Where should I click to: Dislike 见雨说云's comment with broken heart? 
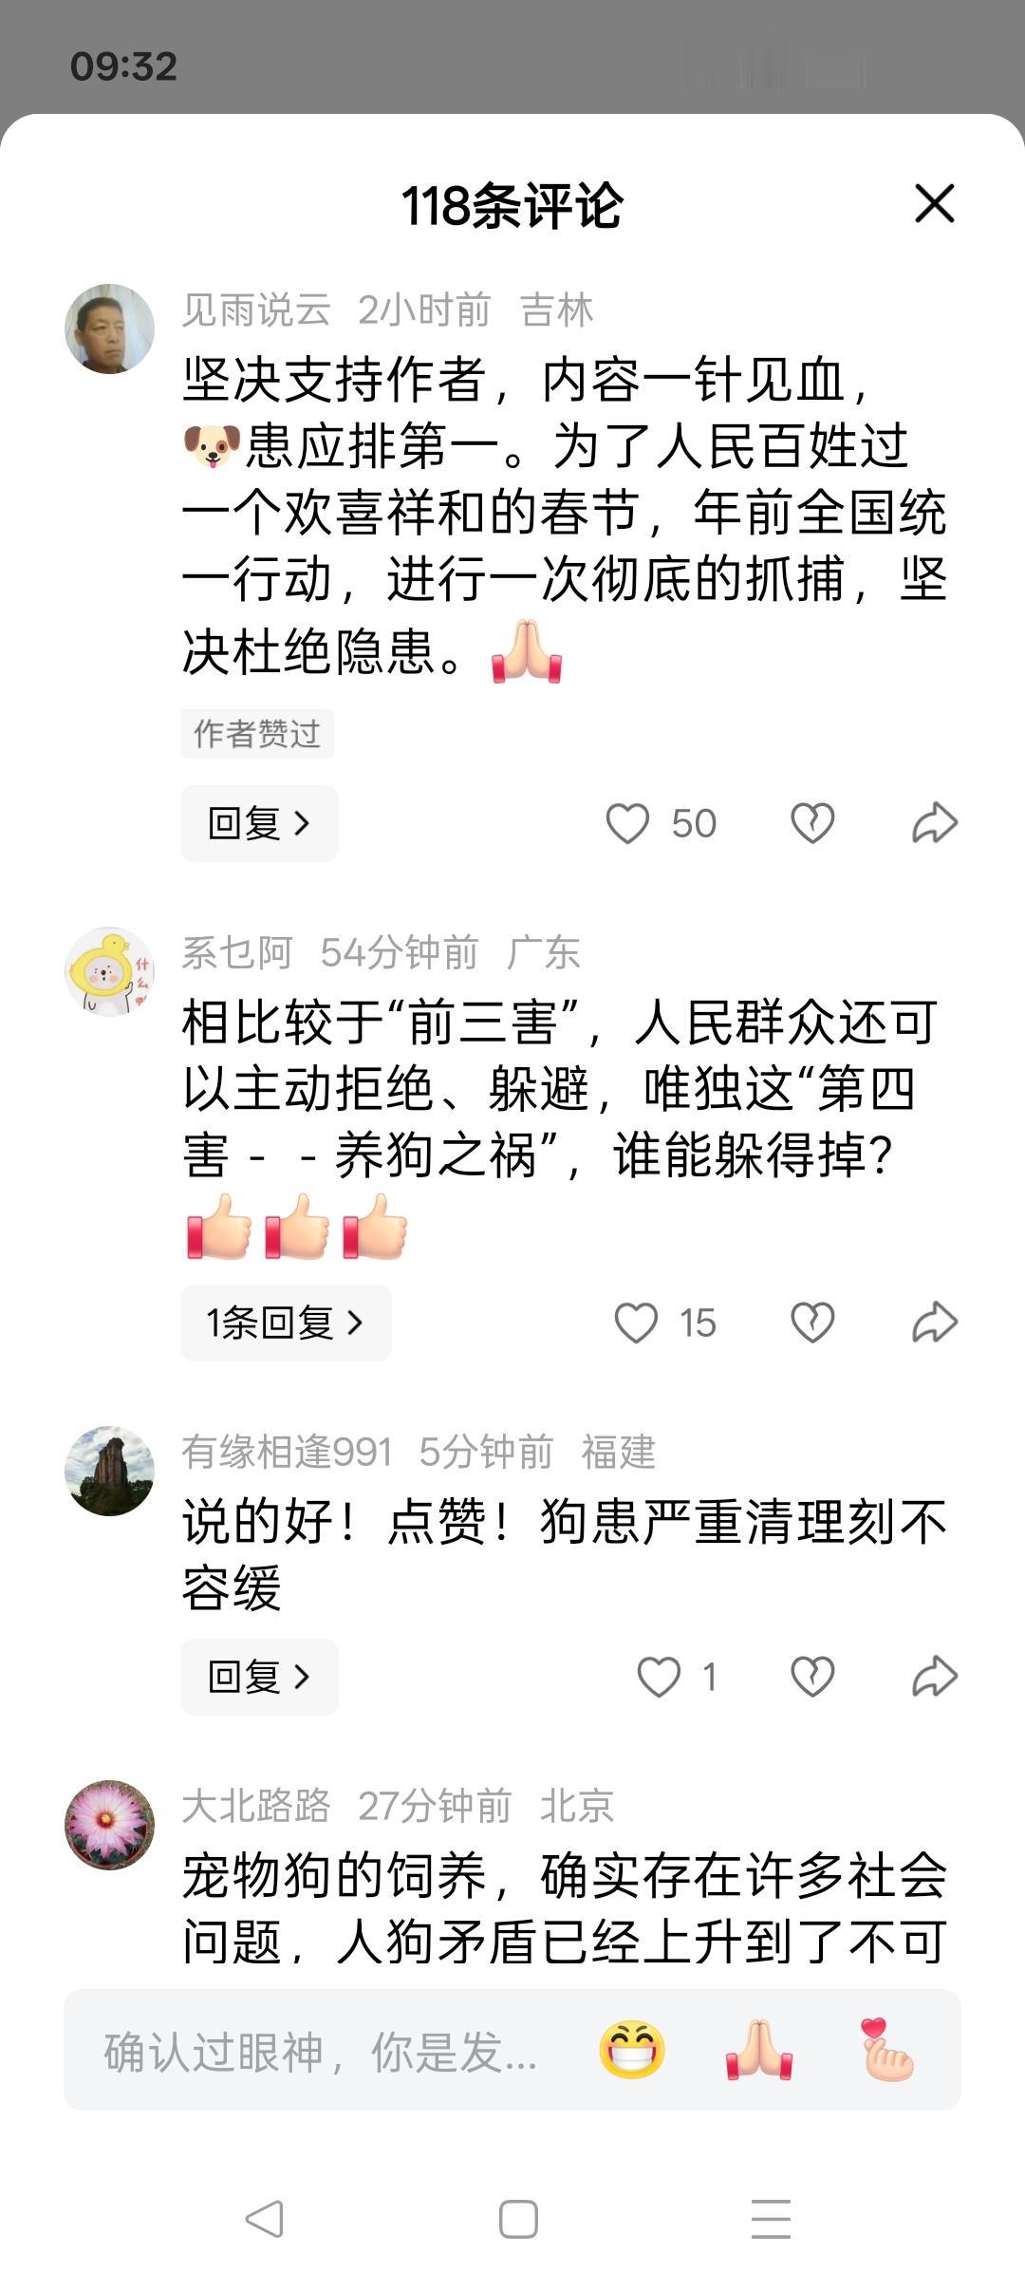click(812, 823)
